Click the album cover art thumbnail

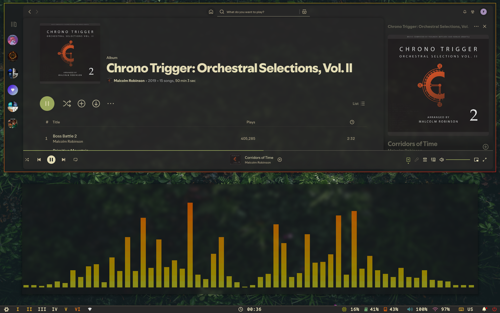pos(70,53)
